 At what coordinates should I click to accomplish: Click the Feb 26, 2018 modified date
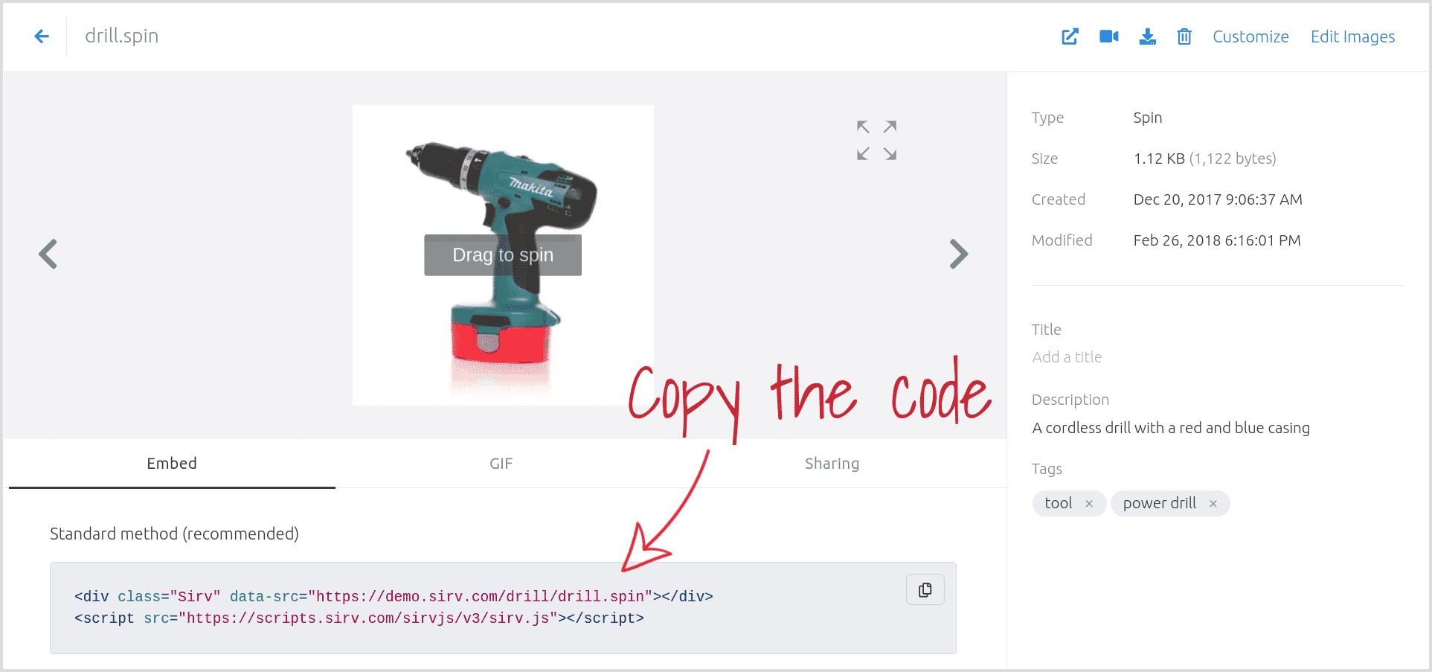(1217, 240)
